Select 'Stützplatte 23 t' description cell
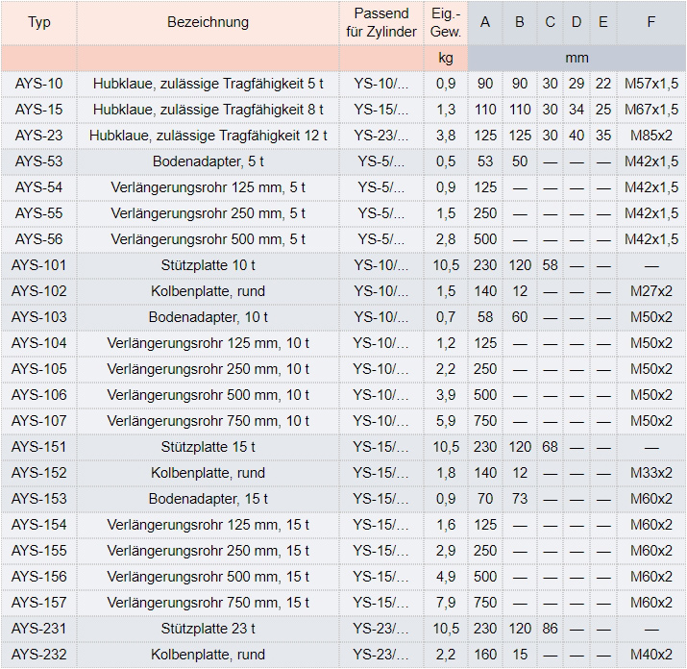 [208, 629]
